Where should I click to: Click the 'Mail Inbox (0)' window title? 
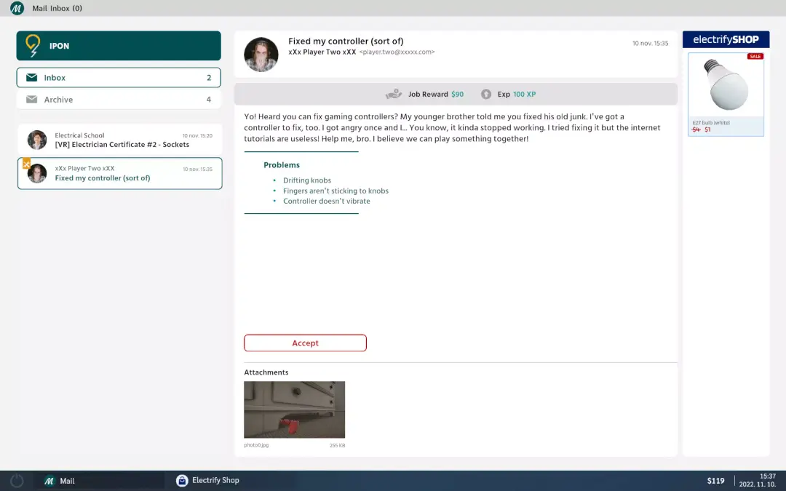[57, 8]
